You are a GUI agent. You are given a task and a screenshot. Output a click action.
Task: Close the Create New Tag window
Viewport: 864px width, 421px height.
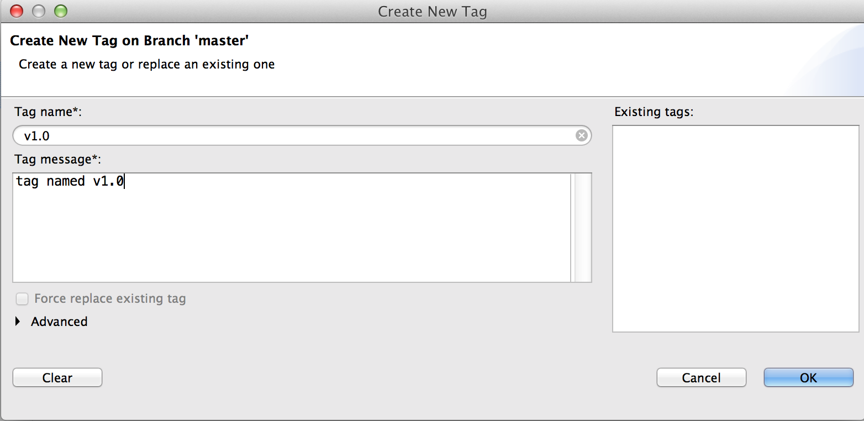(x=17, y=11)
